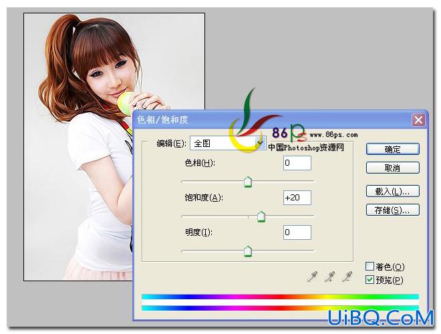Screen dimensions: 441x334
Task: Click the 色相 hue slider handle
Action: tap(248, 182)
